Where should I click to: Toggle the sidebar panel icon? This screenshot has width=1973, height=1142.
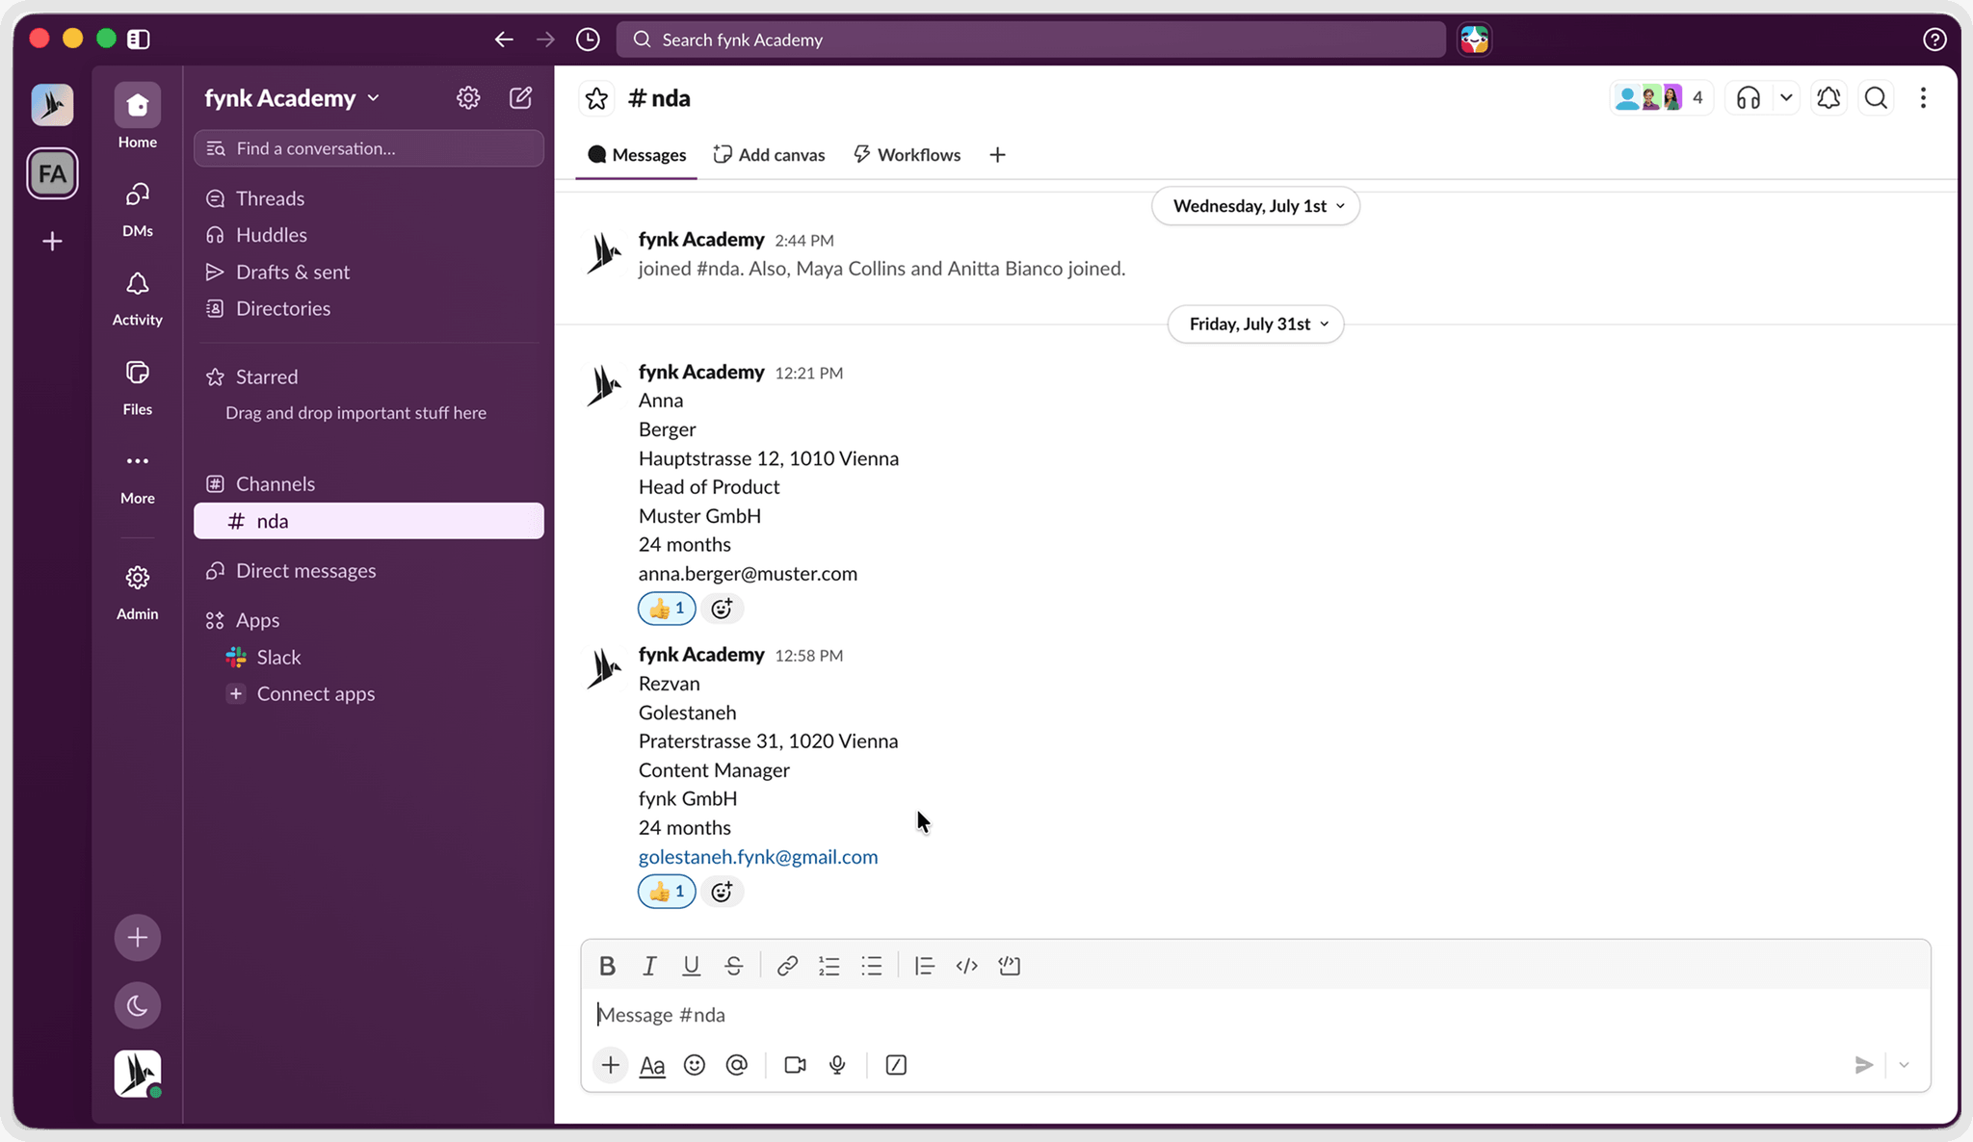pos(139,39)
